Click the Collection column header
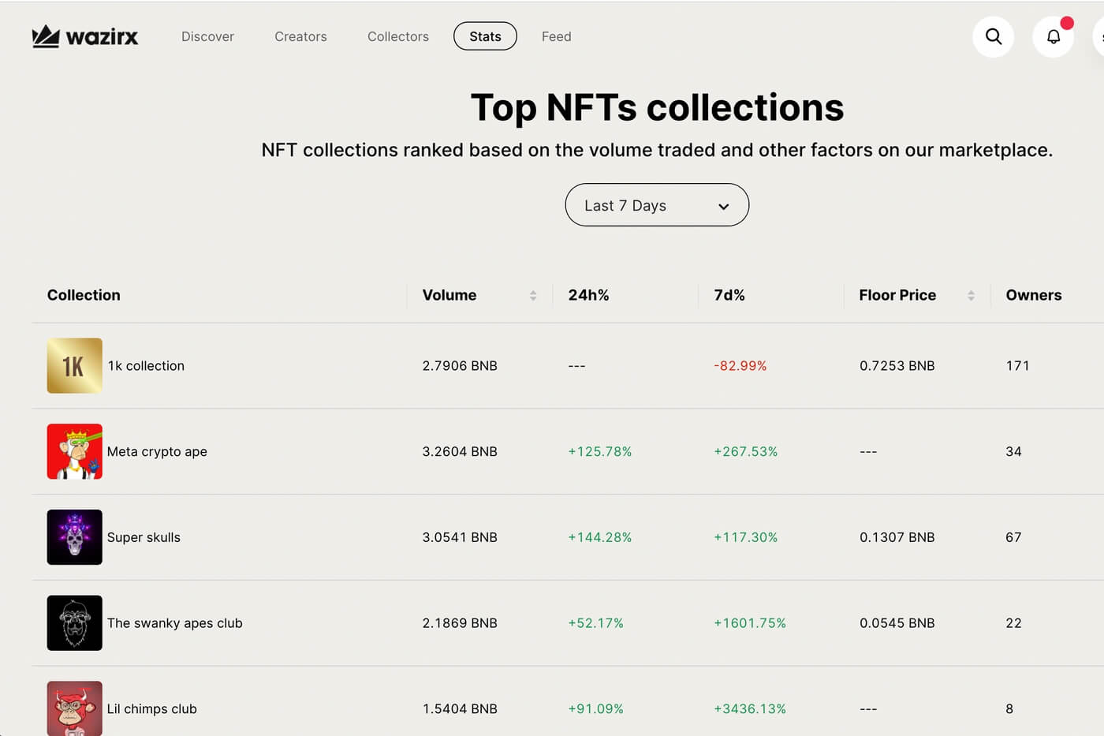1104x736 pixels. pos(84,295)
